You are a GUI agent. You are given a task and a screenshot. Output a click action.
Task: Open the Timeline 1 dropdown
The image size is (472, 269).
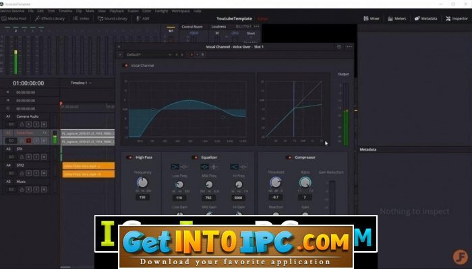point(82,83)
